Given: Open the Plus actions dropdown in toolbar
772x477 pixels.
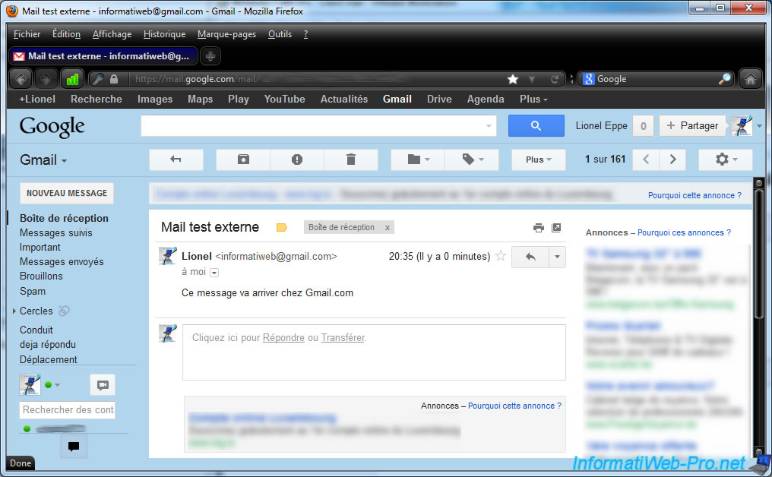Looking at the screenshot, I should click(x=538, y=160).
